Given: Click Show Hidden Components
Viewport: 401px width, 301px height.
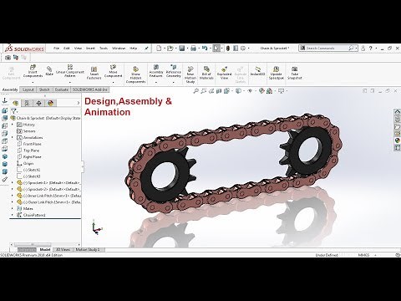Looking at the screenshot, I should [135, 74].
